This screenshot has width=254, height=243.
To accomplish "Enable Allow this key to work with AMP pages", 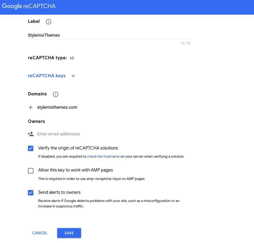I will 31,170.
